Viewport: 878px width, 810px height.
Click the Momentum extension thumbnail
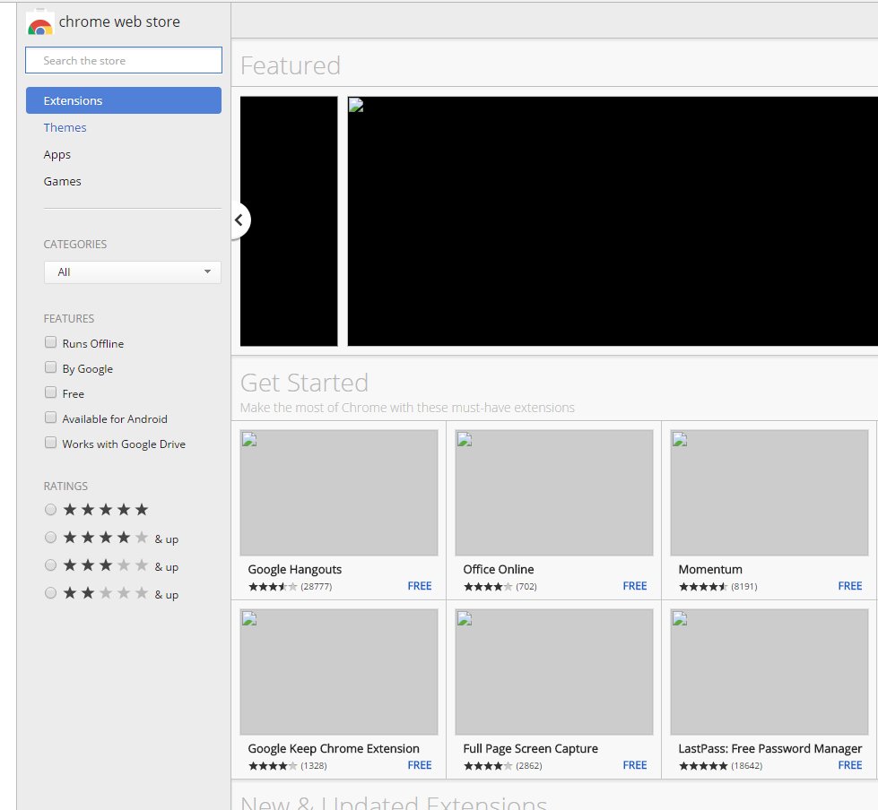point(769,493)
